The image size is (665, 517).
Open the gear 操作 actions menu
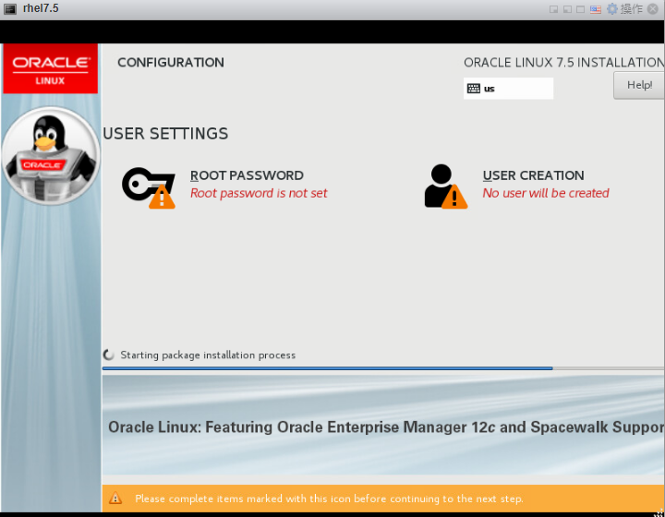click(624, 9)
